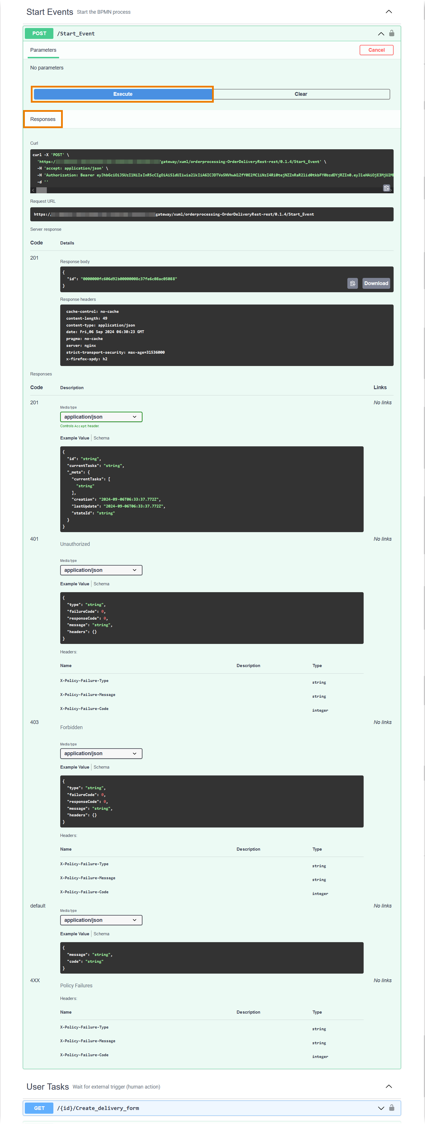Click the lock icon on POST /Start_Event
Image resolution: width=425 pixels, height=1124 pixels.
[392, 33]
